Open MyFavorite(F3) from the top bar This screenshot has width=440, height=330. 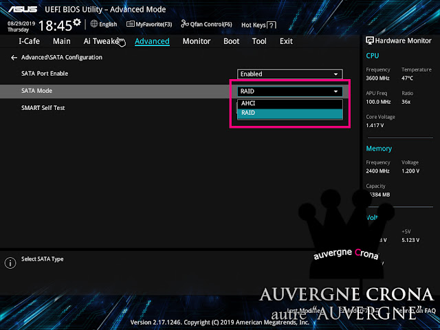point(149,25)
